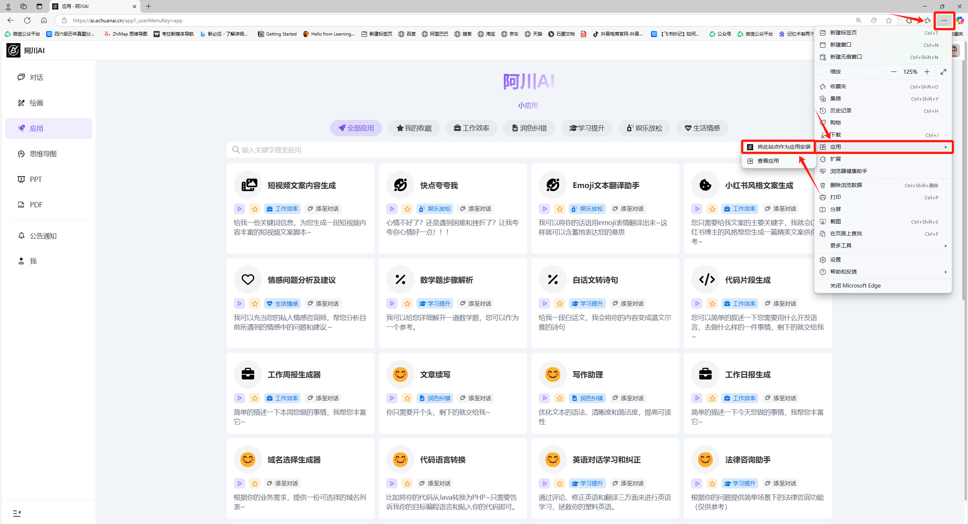Run the 文章续写 app play icon

tap(392, 398)
